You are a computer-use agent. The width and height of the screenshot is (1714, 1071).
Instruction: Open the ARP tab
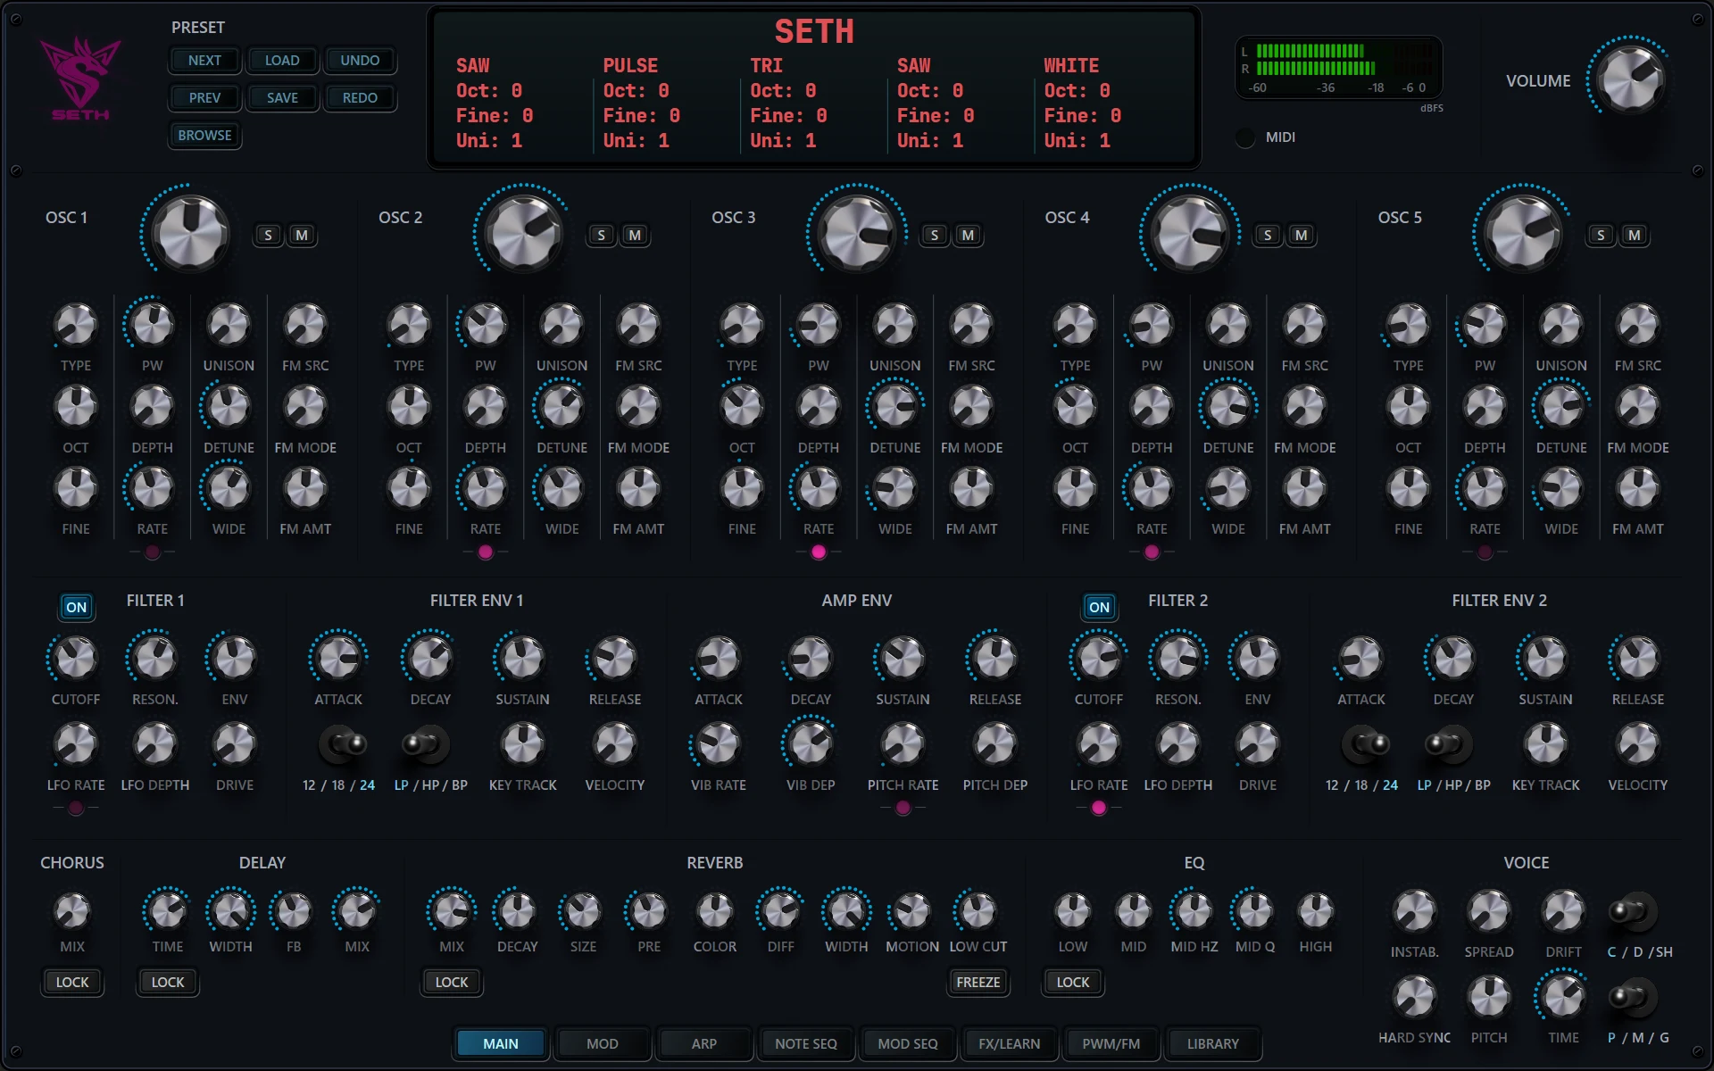(x=704, y=1043)
